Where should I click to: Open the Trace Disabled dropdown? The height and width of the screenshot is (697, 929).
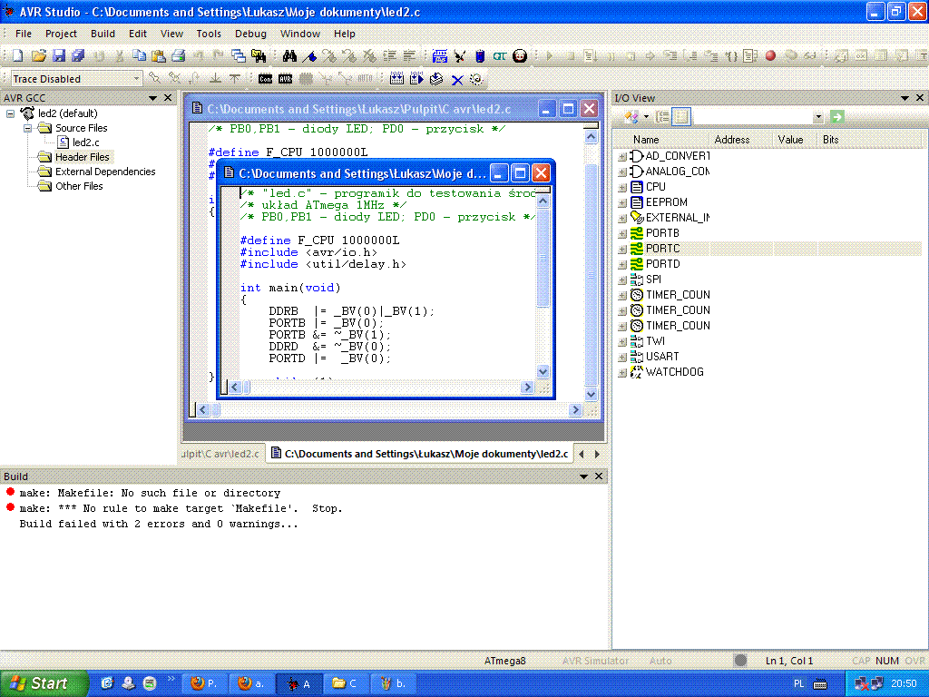136,79
